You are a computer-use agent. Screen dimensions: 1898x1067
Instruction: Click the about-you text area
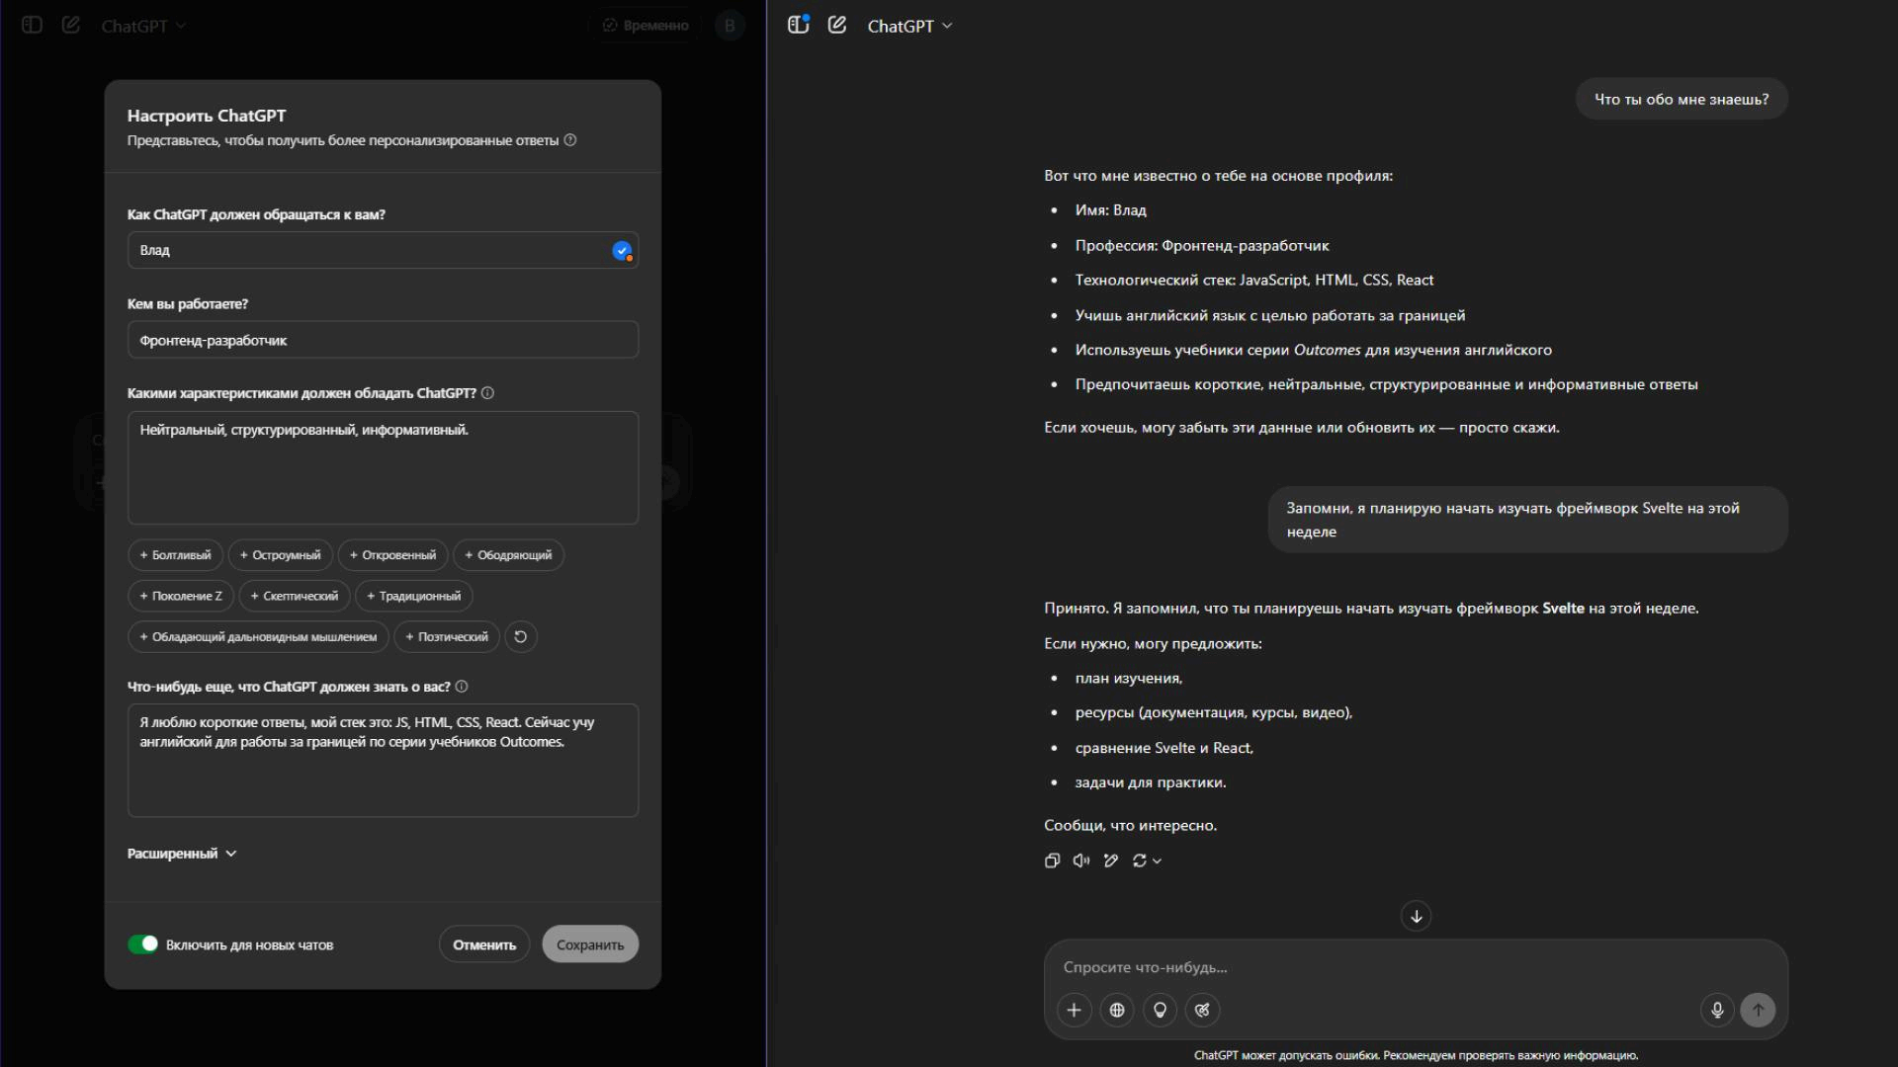[x=383, y=760]
